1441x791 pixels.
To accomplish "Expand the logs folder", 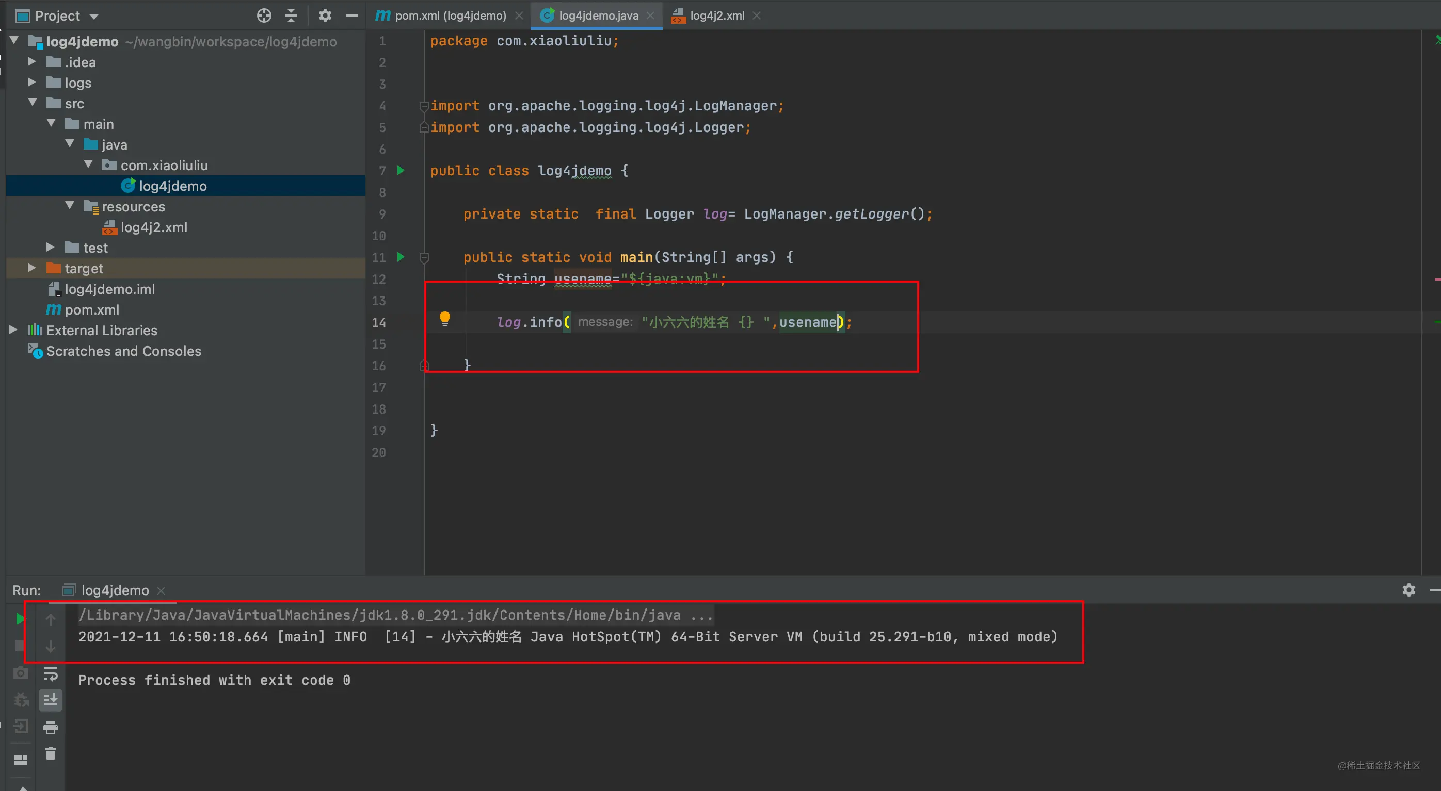I will pos(32,82).
